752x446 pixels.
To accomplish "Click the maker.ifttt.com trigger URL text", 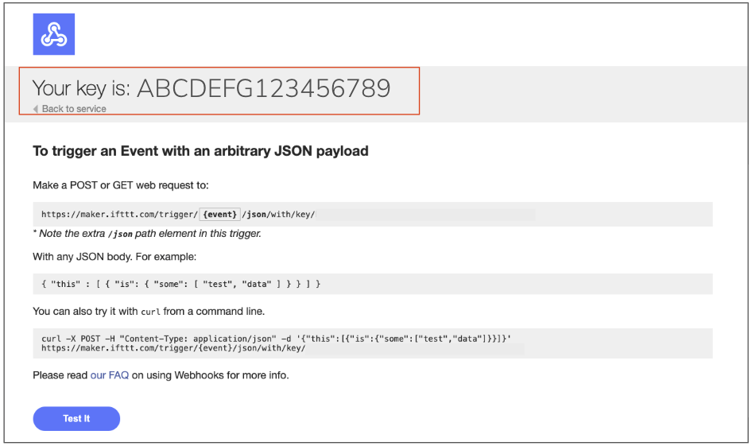I will click(x=118, y=215).
